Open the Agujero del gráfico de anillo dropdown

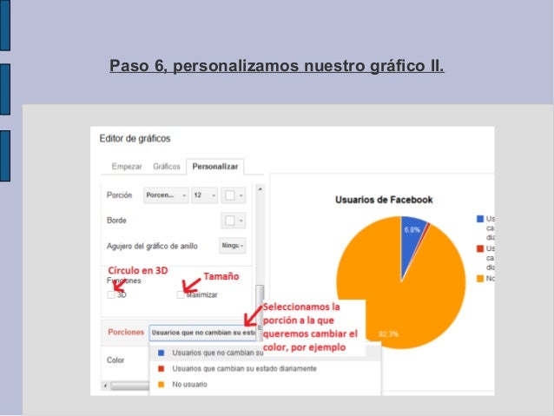(232, 245)
